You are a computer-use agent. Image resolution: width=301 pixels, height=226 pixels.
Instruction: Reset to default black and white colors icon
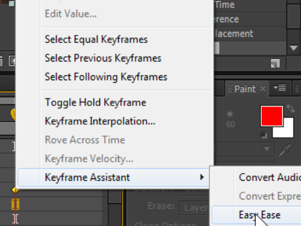[264, 135]
